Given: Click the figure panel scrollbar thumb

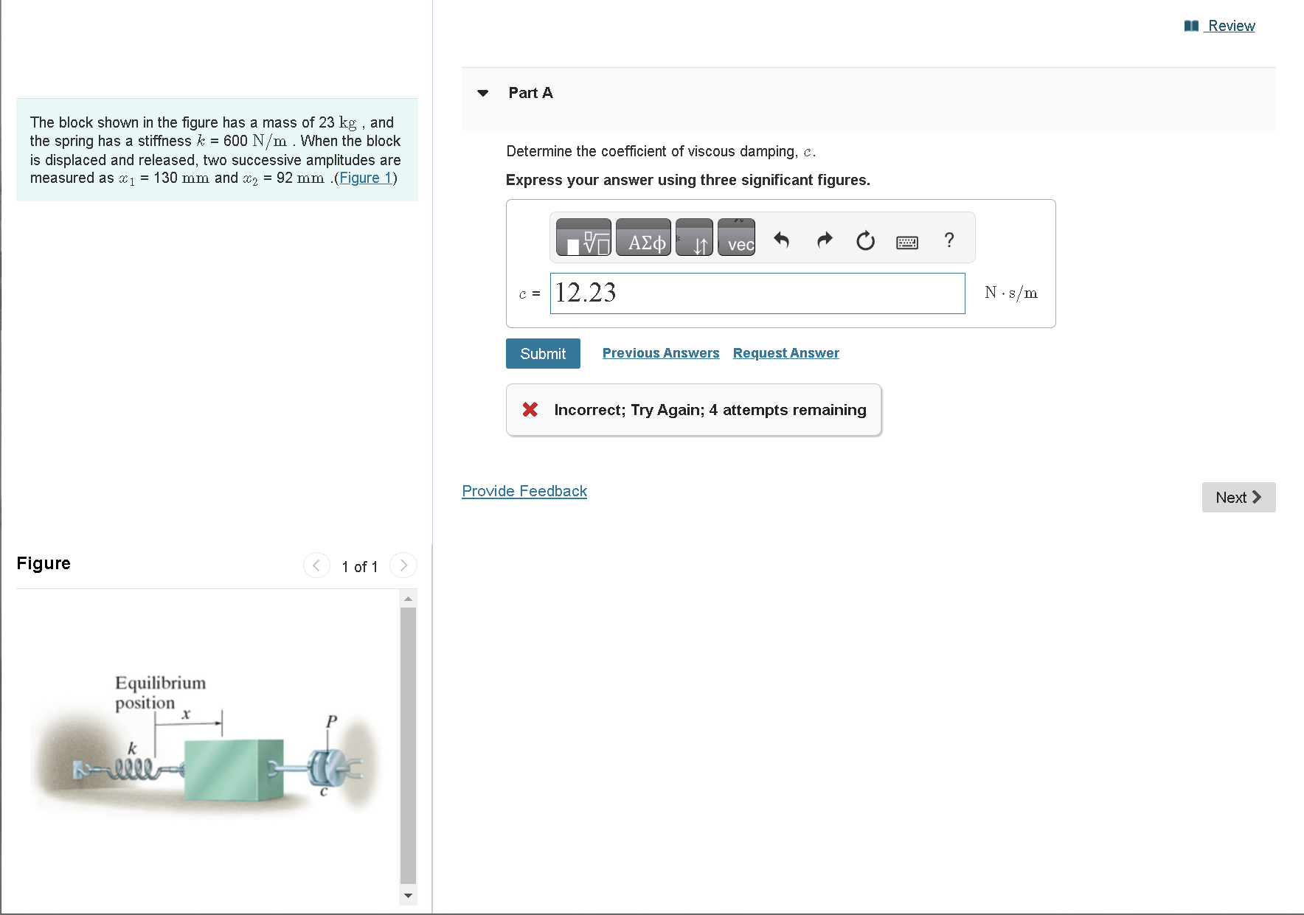Looking at the screenshot, I should coord(408,745).
